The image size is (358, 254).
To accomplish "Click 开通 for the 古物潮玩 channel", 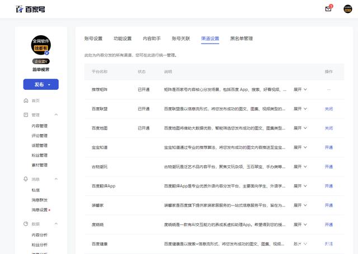I will 329,167.
